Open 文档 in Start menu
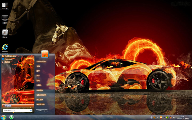The height and width of the screenshot is (120, 192). [38, 66]
